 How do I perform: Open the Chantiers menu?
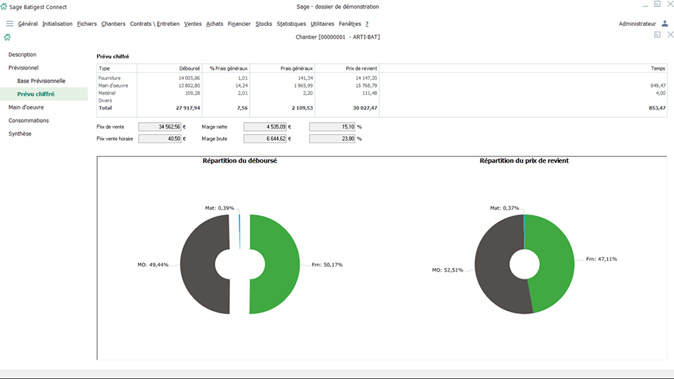click(x=113, y=24)
